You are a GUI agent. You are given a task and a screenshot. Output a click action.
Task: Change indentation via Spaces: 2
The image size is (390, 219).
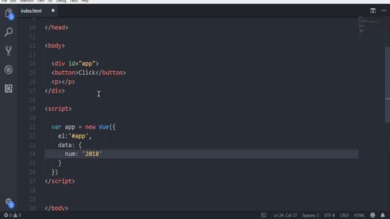[310, 215]
